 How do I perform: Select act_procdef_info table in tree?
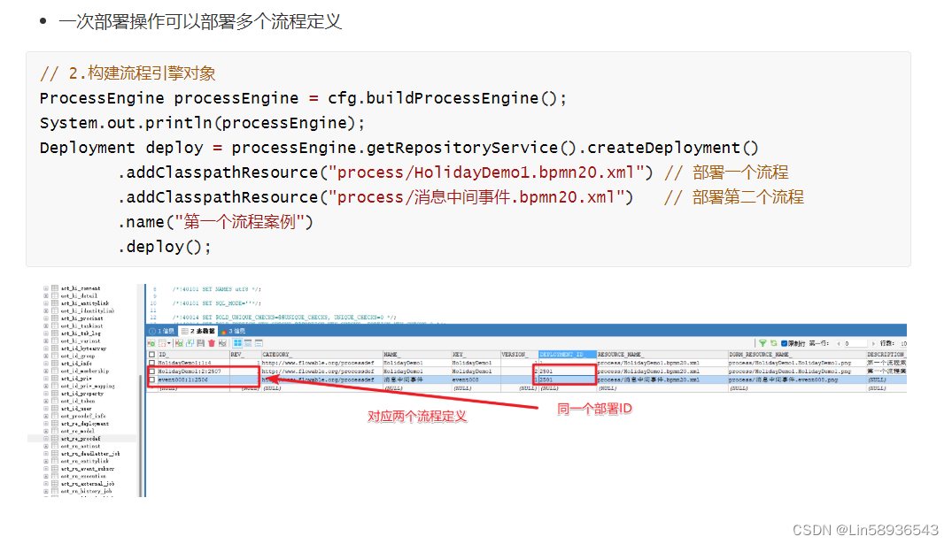tap(83, 416)
